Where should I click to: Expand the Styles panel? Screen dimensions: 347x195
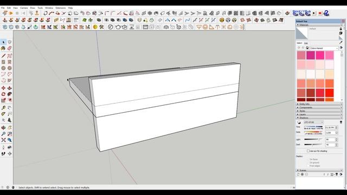point(319,111)
